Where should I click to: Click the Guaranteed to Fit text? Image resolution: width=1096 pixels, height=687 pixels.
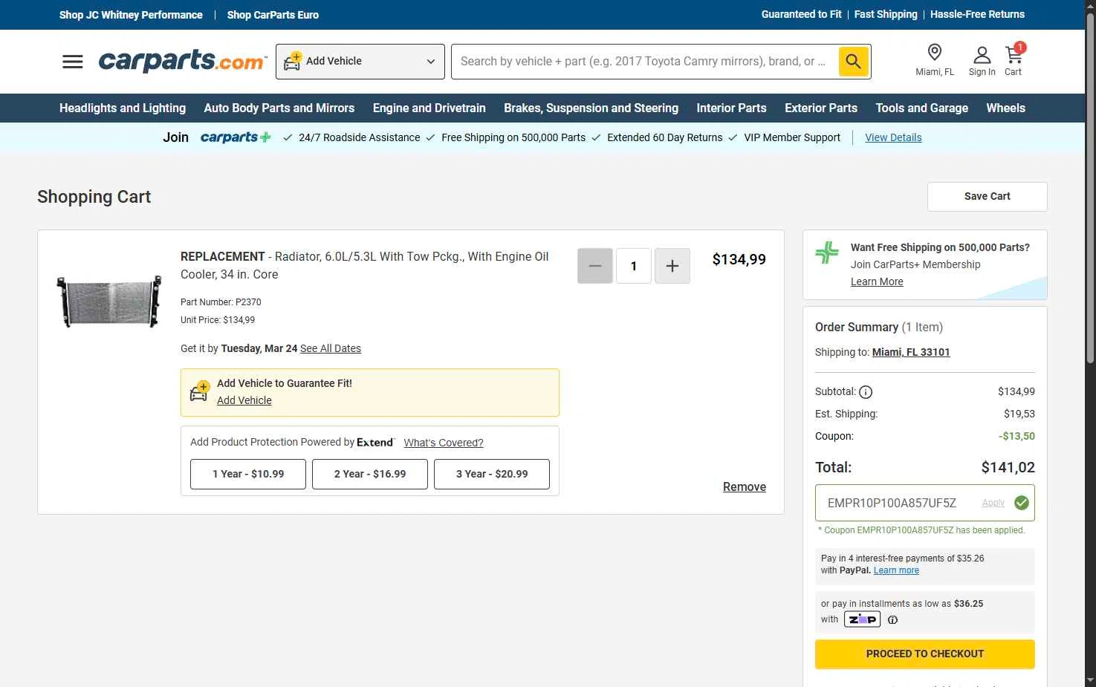pyautogui.click(x=802, y=14)
